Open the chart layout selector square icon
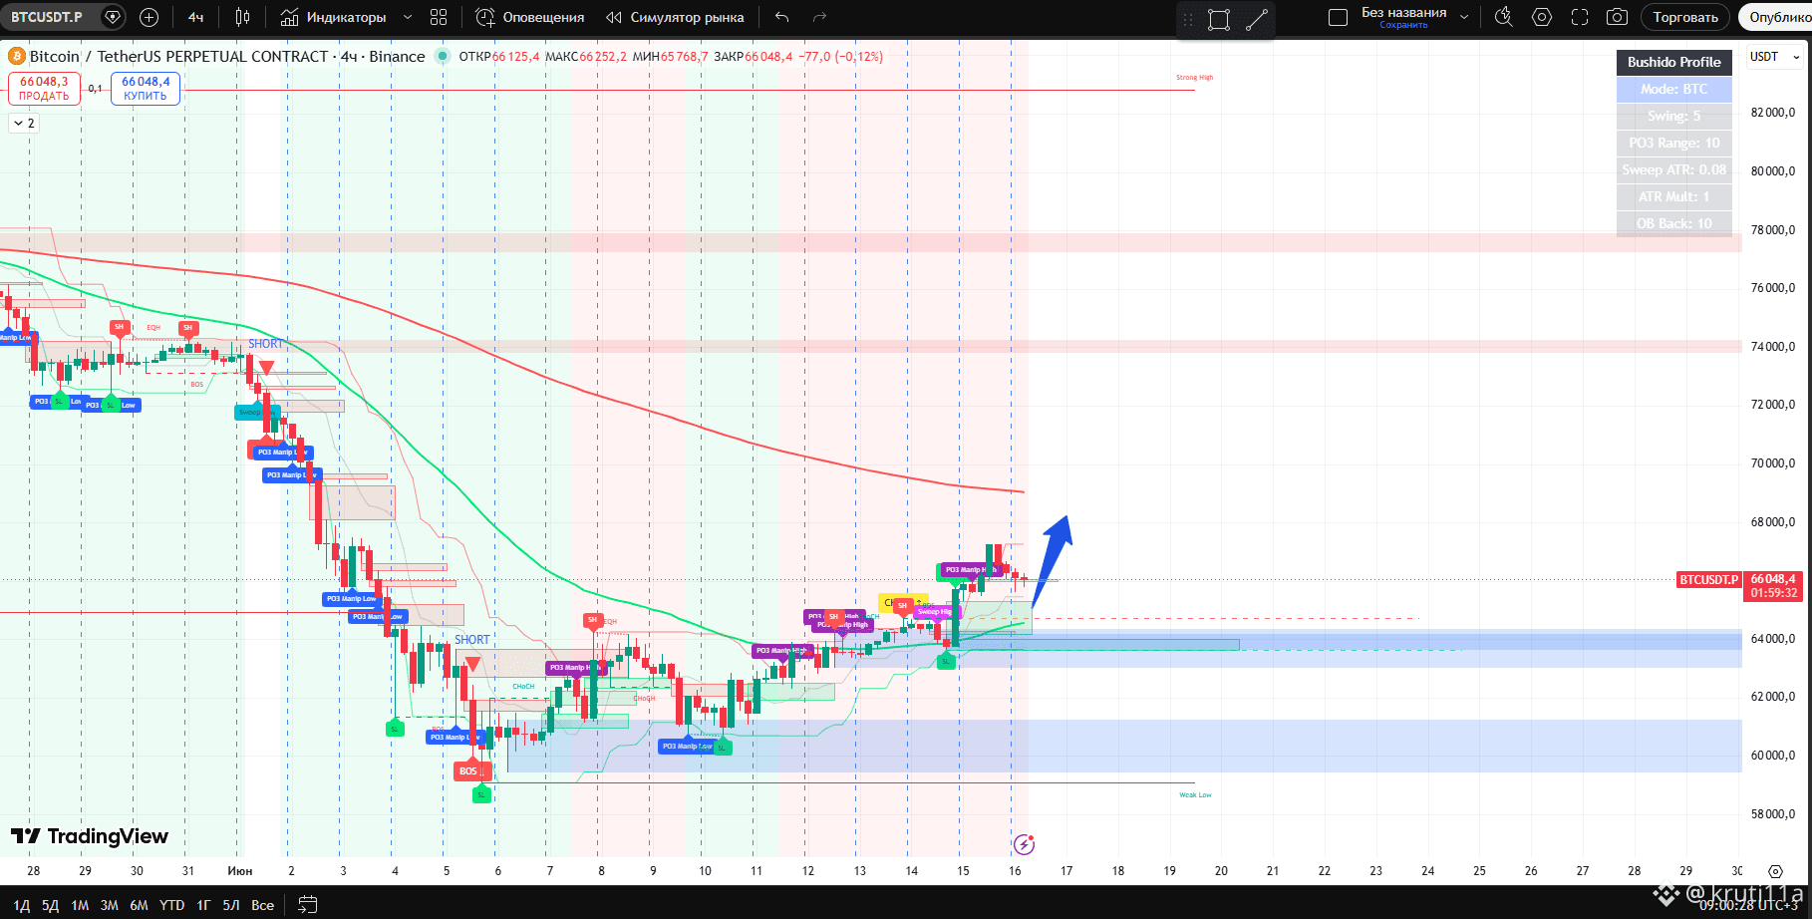 coord(1339,17)
